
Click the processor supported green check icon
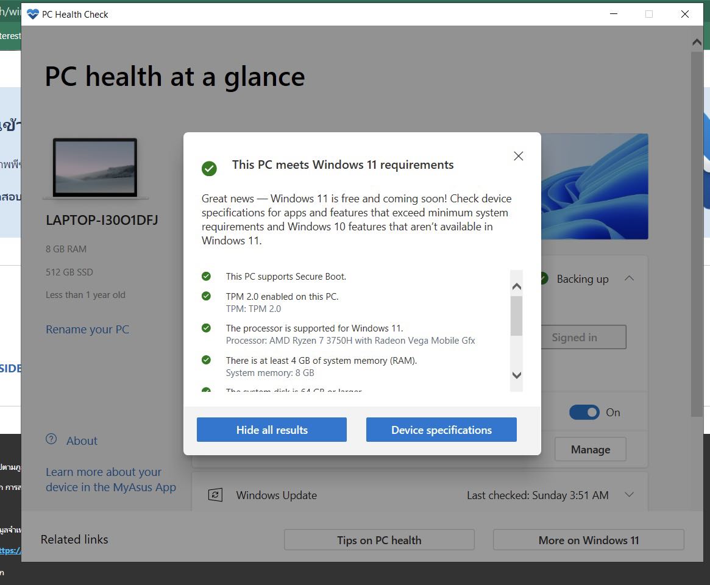pyautogui.click(x=206, y=328)
